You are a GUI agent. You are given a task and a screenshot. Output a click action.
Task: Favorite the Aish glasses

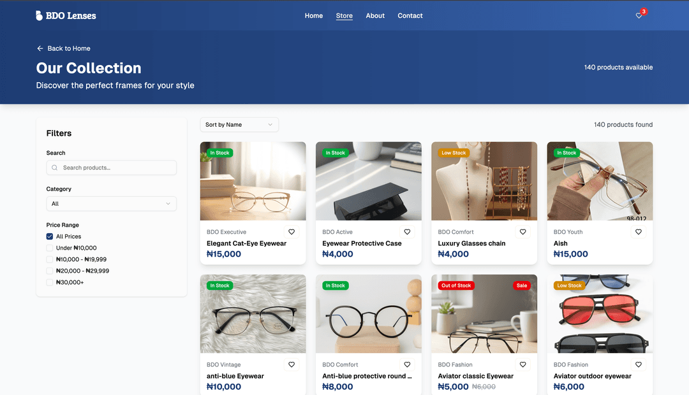point(638,232)
